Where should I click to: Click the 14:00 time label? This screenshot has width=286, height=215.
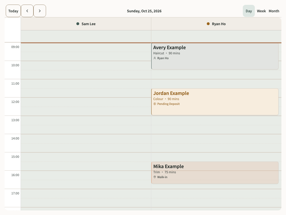point(15,138)
